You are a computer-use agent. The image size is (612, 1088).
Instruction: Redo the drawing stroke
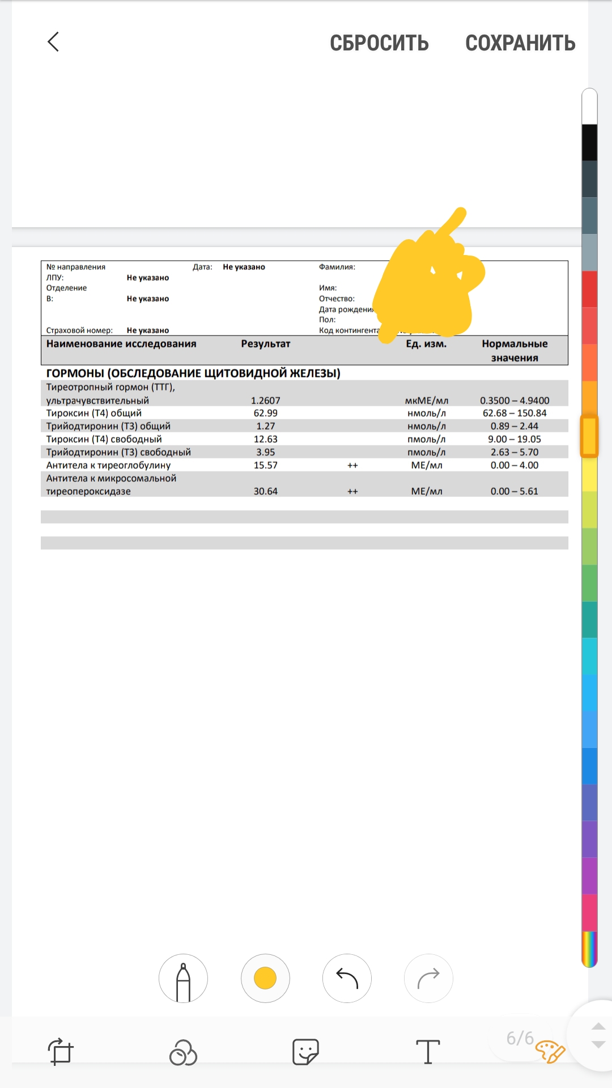428,978
